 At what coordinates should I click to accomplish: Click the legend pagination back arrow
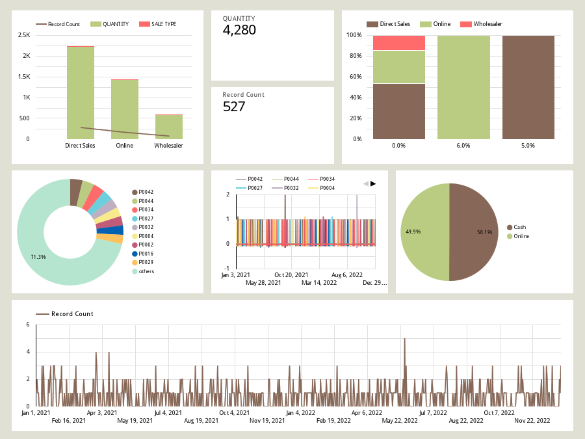[366, 183]
